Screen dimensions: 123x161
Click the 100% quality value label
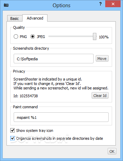[104, 37]
